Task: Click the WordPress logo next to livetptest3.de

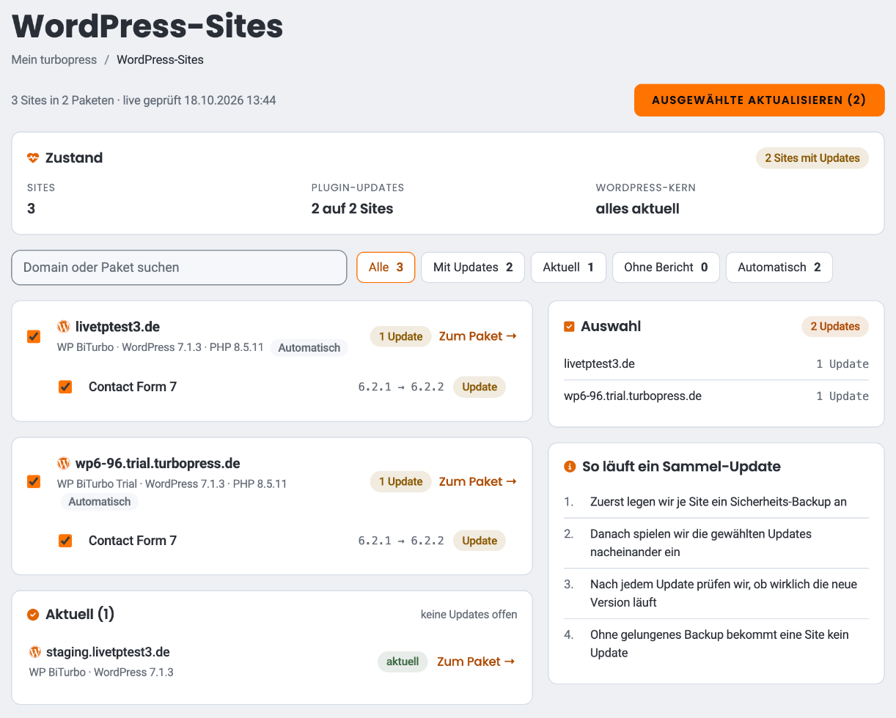Action: pos(64,326)
